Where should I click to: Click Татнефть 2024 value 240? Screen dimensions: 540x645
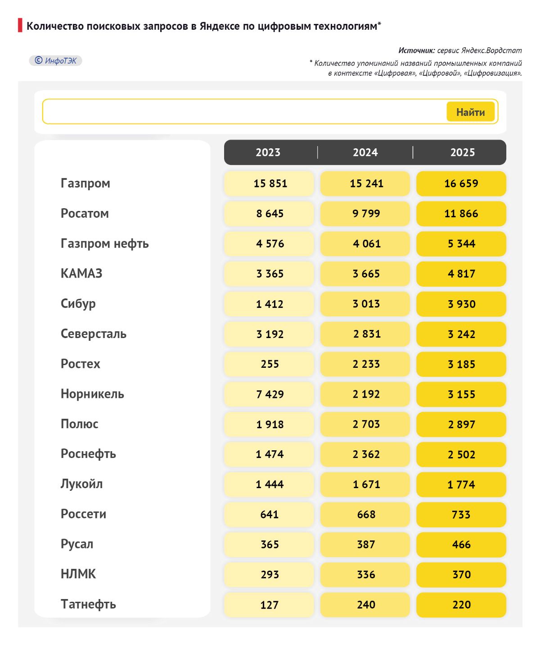point(366,604)
